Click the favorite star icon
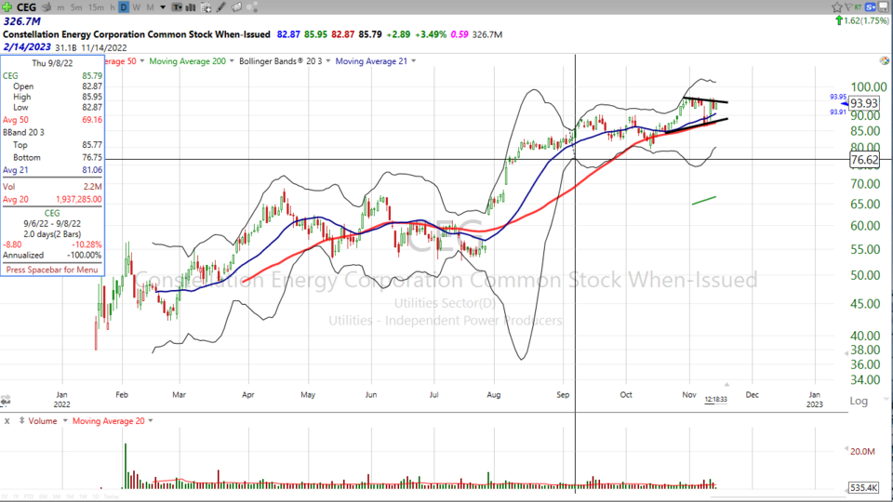The image size is (893, 502). tap(837, 7)
